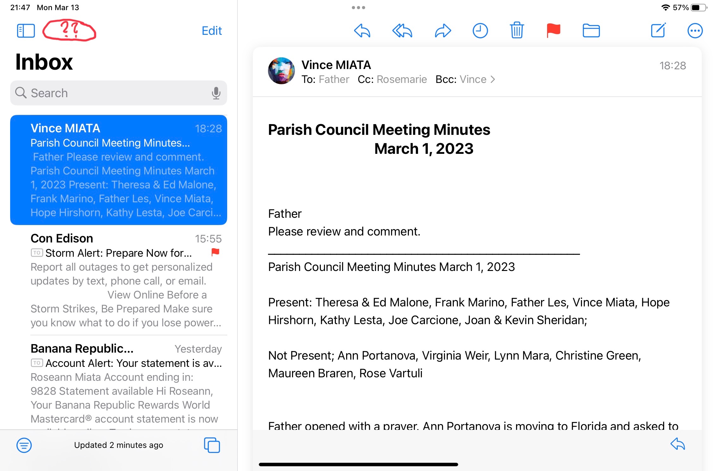Delete the message with the trash icon
The width and height of the screenshot is (717, 471).
[x=517, y=30]
